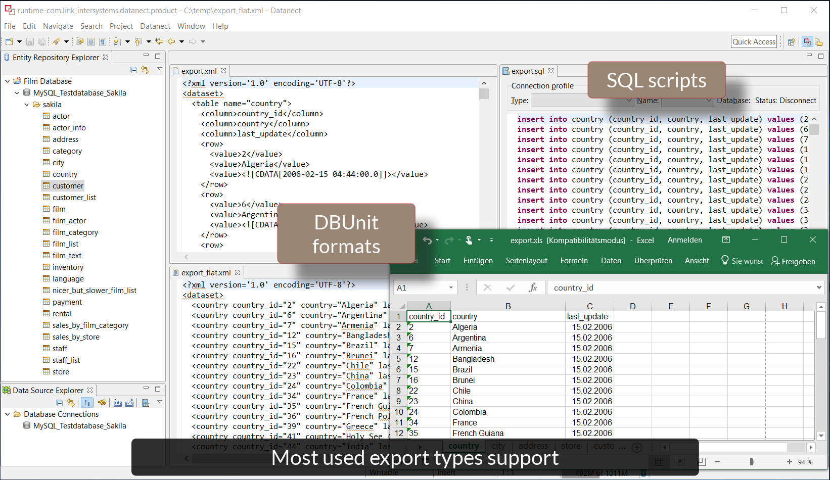The image size is (830, 480).
Task: Toggle Link with Editor in Entity Repository Explorer
Action: coord(145,70)
